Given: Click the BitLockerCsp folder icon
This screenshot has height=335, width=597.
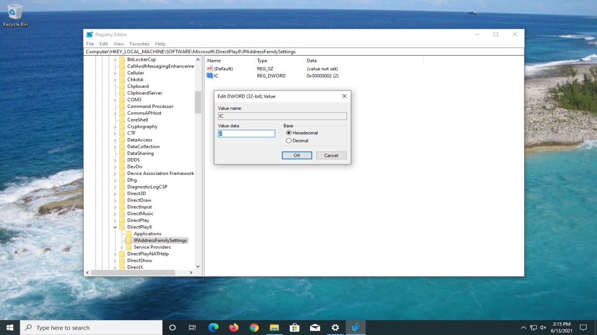Looking at the screenshot, I should (x=122, y=60).
